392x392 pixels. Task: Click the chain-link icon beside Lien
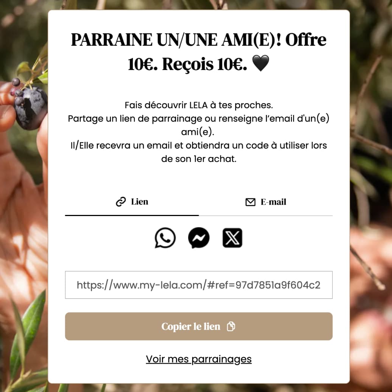pos(121,202)
